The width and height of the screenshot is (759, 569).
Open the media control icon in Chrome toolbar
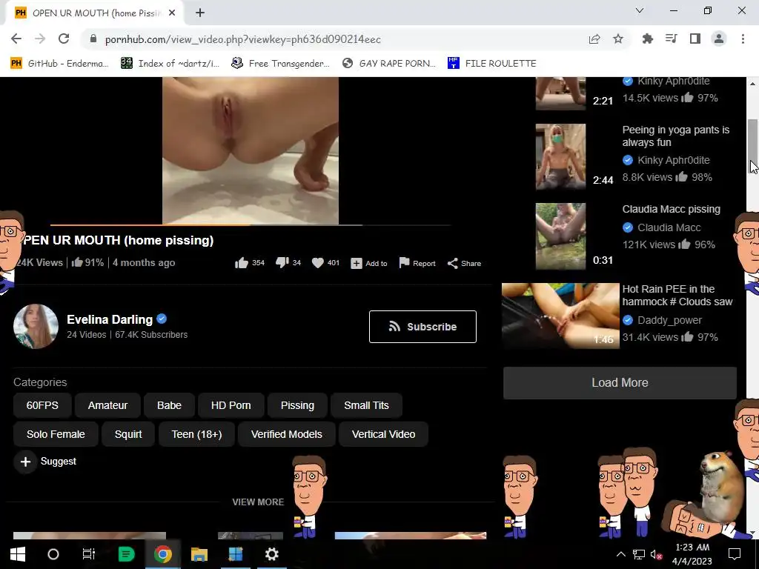[x=672, y=39]
